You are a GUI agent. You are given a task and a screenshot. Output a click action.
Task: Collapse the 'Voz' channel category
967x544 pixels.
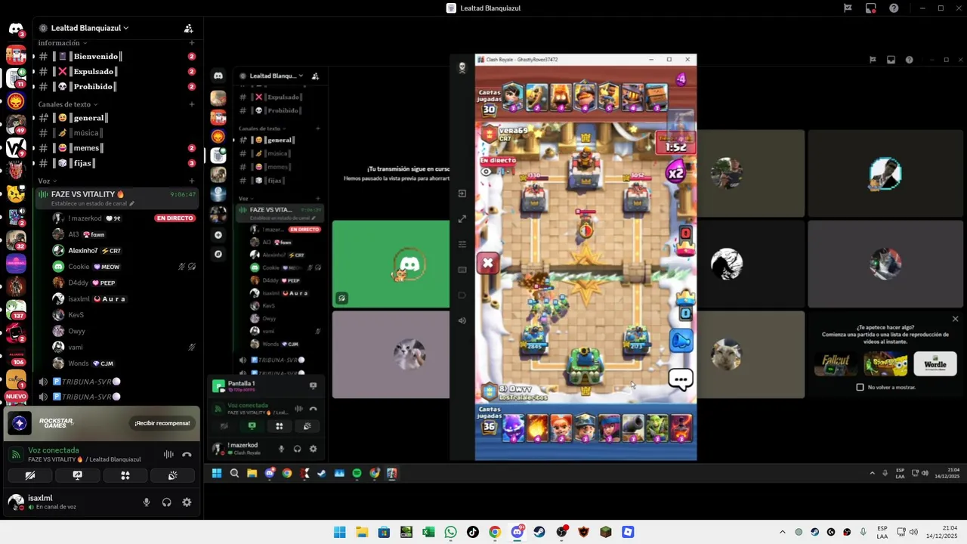(x=48, y=181)
